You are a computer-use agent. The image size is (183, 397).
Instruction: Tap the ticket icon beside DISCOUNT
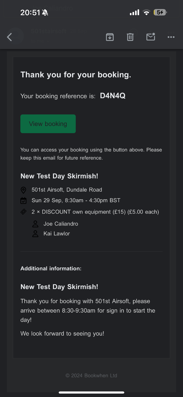coord(24,212)
